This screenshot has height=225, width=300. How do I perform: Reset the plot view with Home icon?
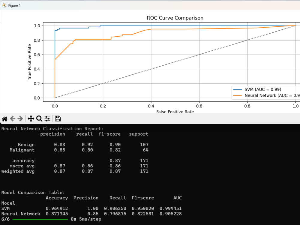coord(4,119)
